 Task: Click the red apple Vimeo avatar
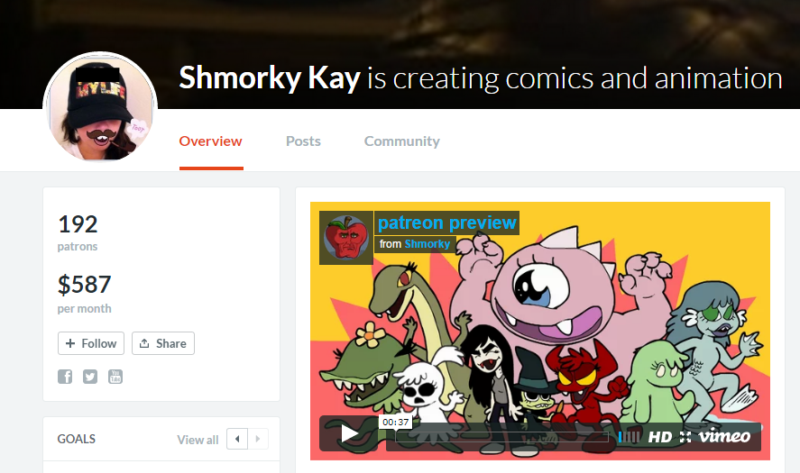[346, 238]
